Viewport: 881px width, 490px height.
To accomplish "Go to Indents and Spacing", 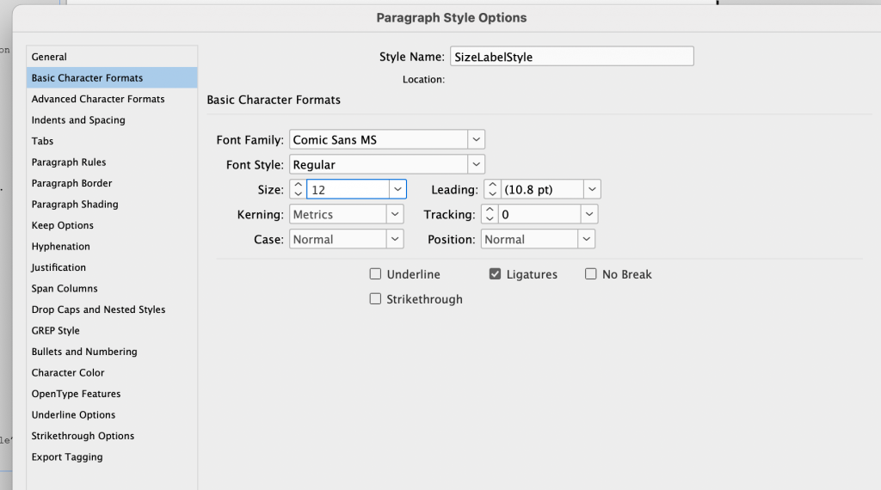I will (112, 120).
